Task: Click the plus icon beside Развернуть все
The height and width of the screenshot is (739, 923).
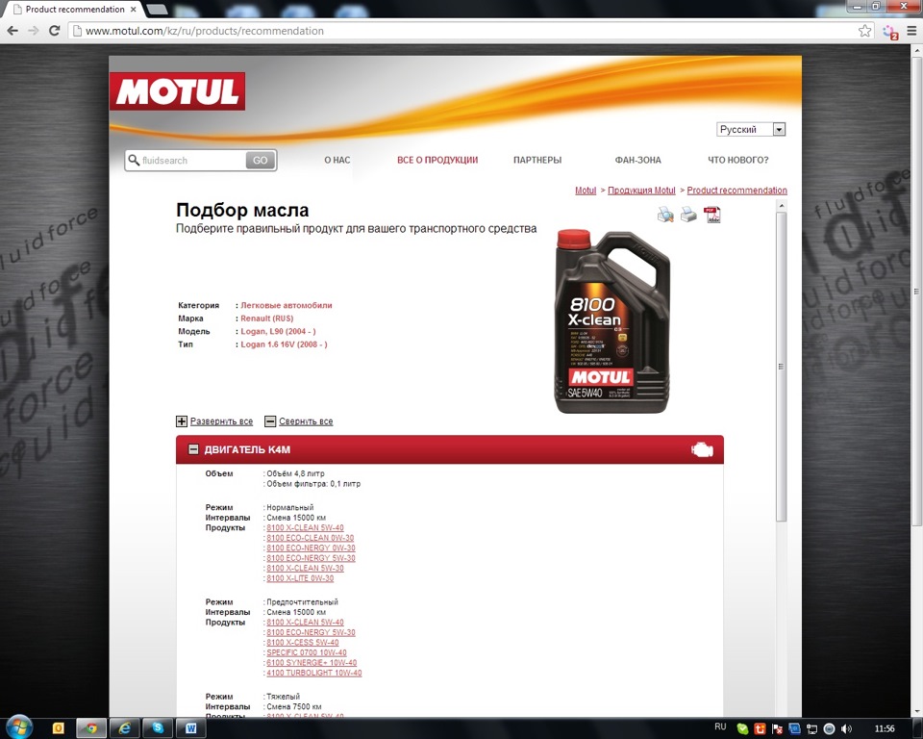Action: (x=182, y=421)
